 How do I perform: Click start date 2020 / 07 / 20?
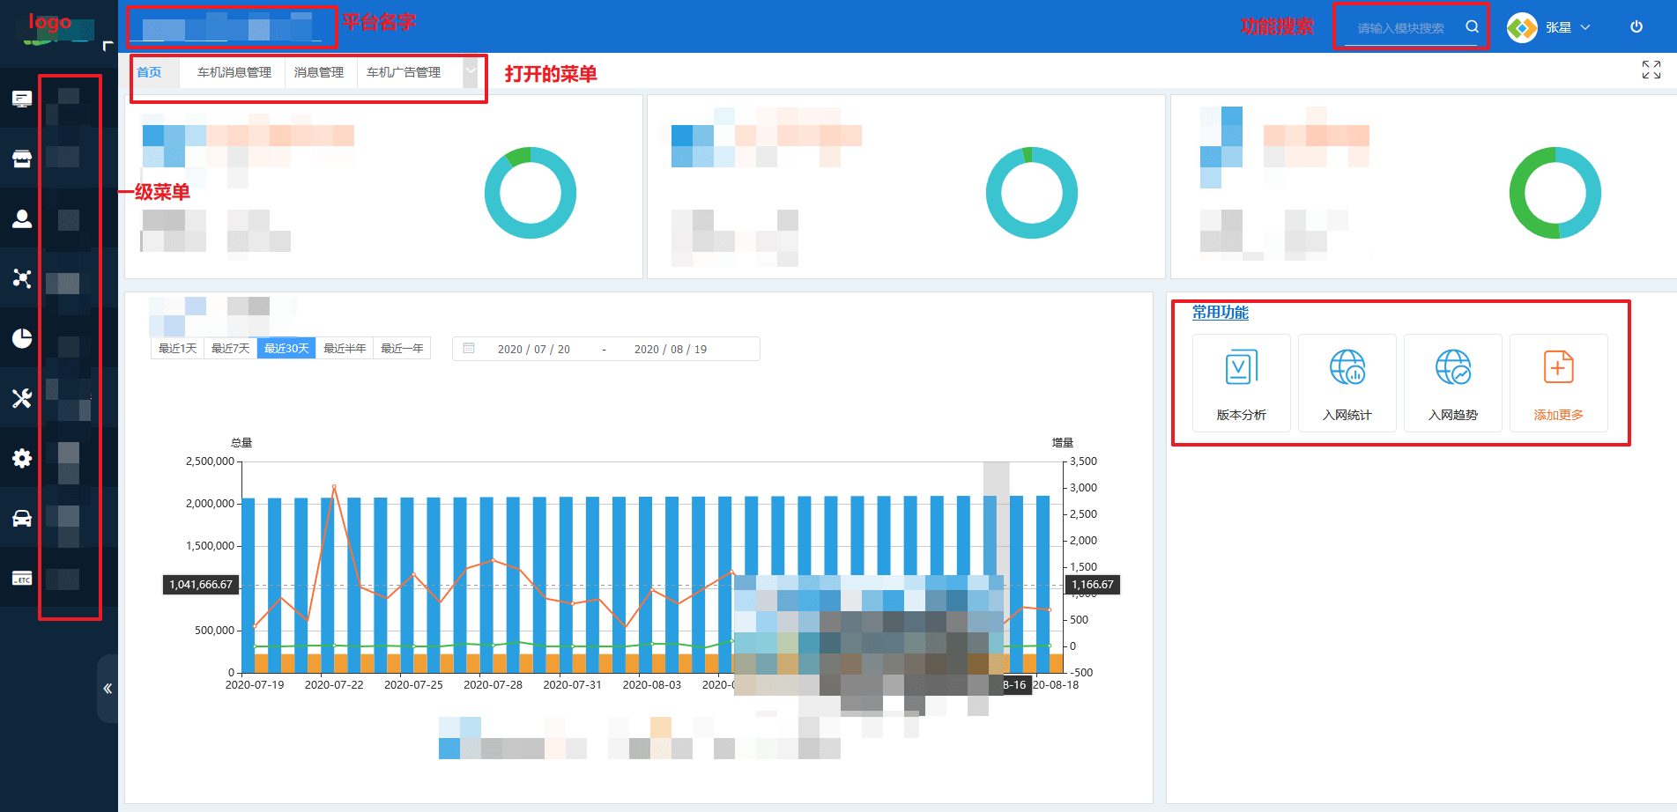tap(534, 350)
